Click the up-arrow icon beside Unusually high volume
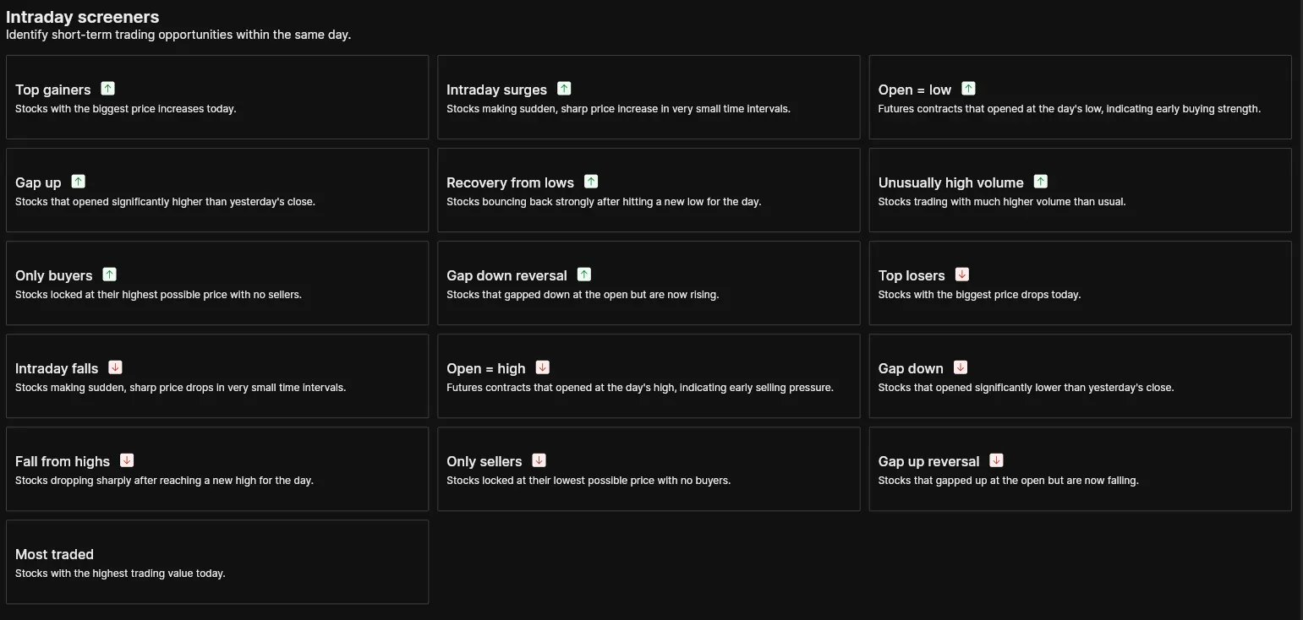The image size is (1303, 620). pos(1040,182)
